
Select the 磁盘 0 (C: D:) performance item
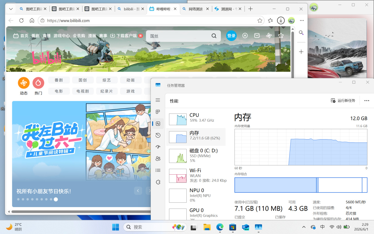point(196,155)
